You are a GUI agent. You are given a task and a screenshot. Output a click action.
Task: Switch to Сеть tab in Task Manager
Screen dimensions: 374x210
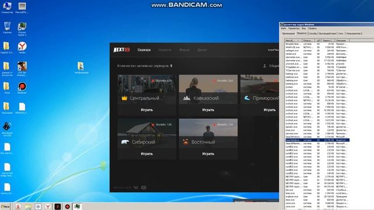click(x=341, y=34)
